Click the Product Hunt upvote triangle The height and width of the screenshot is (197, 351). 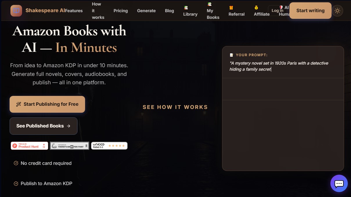(44, 144)
